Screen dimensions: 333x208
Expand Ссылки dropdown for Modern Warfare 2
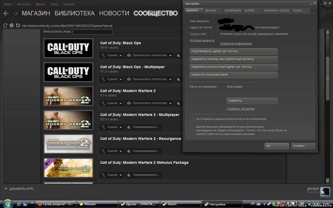click(x=112, y=103)
